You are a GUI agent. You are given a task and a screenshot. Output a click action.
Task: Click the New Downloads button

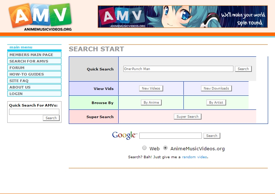[x=216, y=89]
